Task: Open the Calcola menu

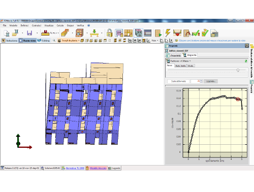Action: (x=60, y=25)
